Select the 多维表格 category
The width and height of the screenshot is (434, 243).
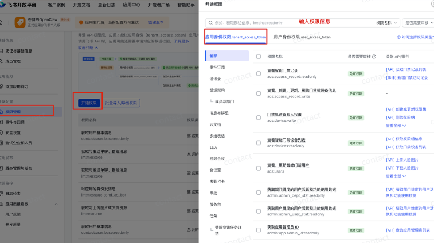217,136
